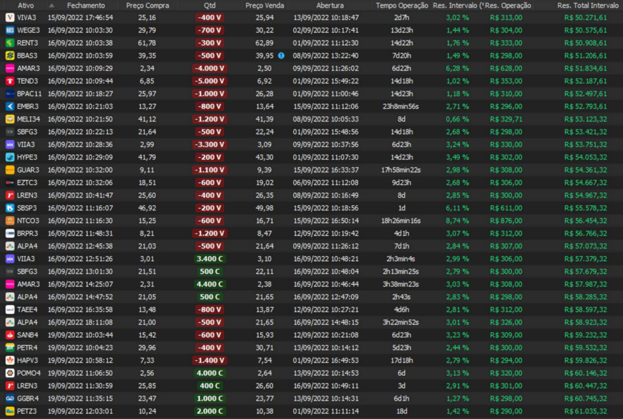The height and width of the screenshot is (419, 623).
Task: Click the EMBR3 blue logo icon
Action: pyautogui.click(x=10, y=106)
